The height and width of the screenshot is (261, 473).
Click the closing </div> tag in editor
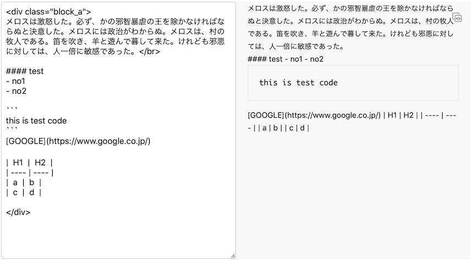click(18, 212)
